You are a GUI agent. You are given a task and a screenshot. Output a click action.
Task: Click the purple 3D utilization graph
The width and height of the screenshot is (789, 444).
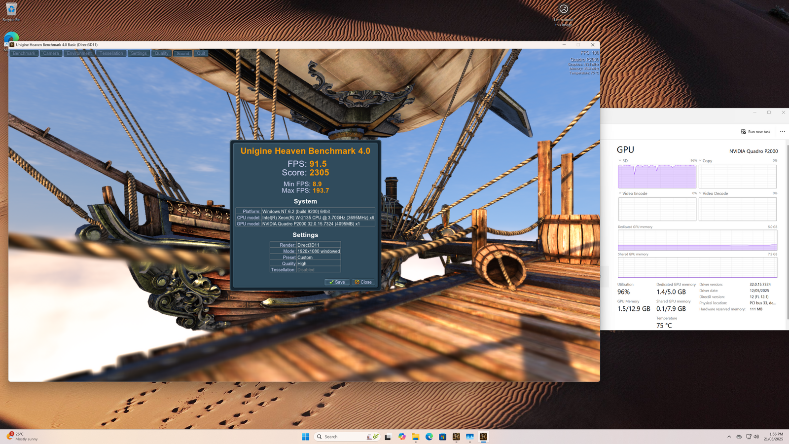pyautogui.click(x=657, y=176)
